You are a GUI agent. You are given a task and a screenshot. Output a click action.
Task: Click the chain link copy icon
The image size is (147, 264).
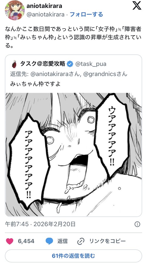(x=81, y=242)
